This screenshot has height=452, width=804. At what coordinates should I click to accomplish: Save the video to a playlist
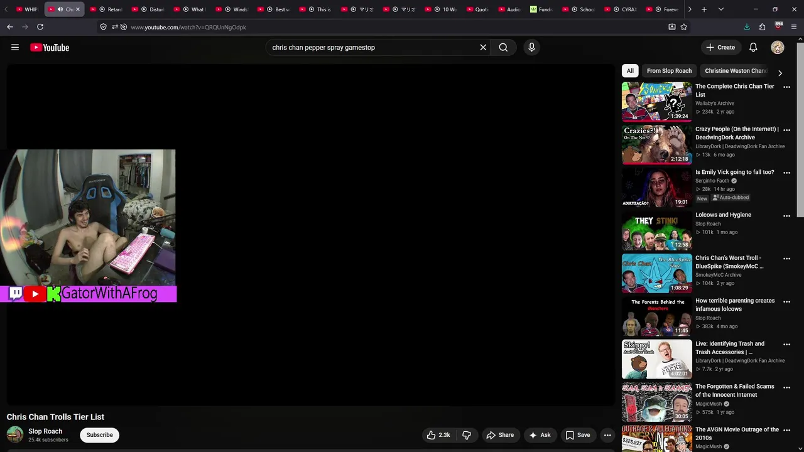(577, 435)
